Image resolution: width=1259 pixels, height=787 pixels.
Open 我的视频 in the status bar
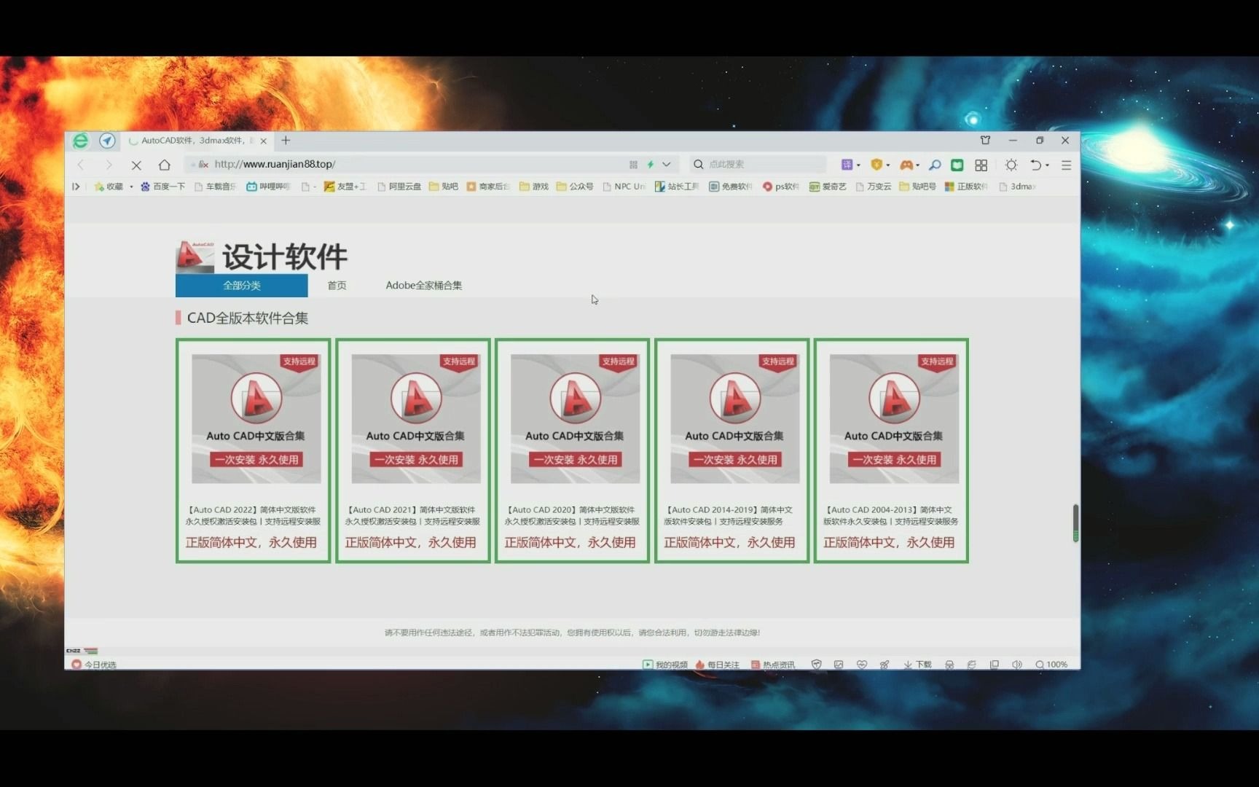click(665, 665)
